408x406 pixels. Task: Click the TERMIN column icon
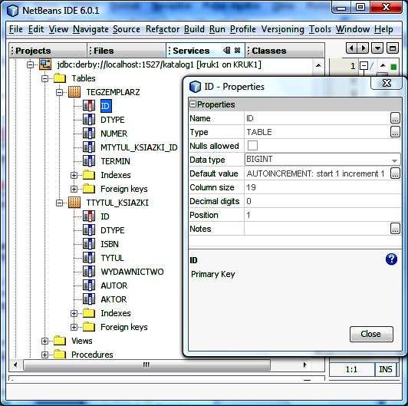click(89, 161)
